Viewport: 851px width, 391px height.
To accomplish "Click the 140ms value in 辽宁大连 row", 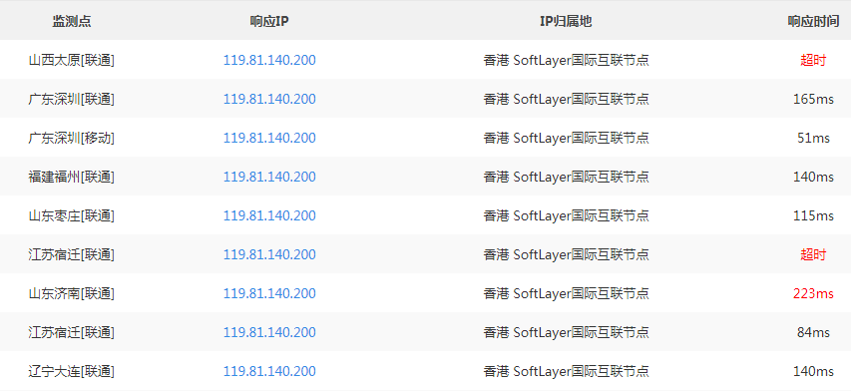I will tap(813, 371).
